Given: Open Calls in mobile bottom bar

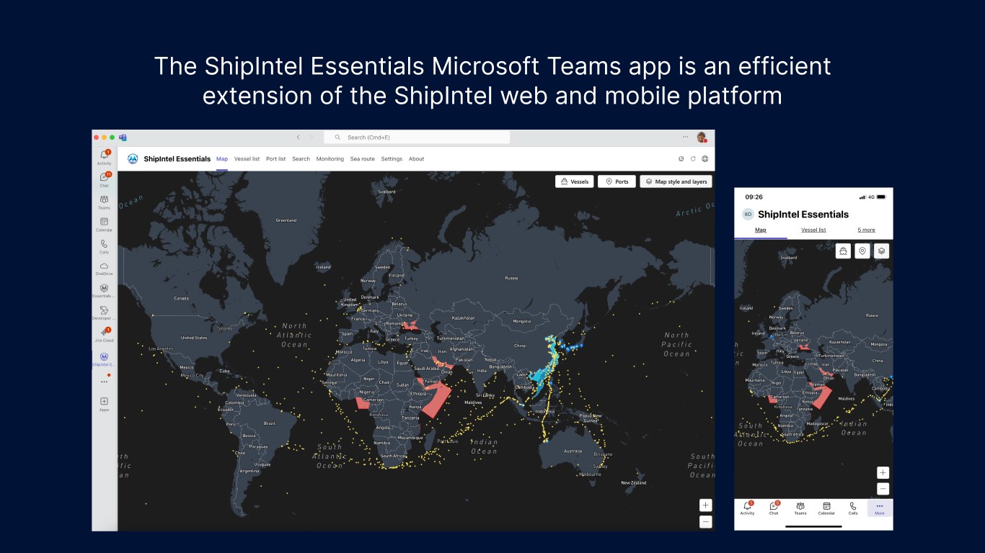Looking at the screenshot, I should pyautogui.click(x=853, y=508).
